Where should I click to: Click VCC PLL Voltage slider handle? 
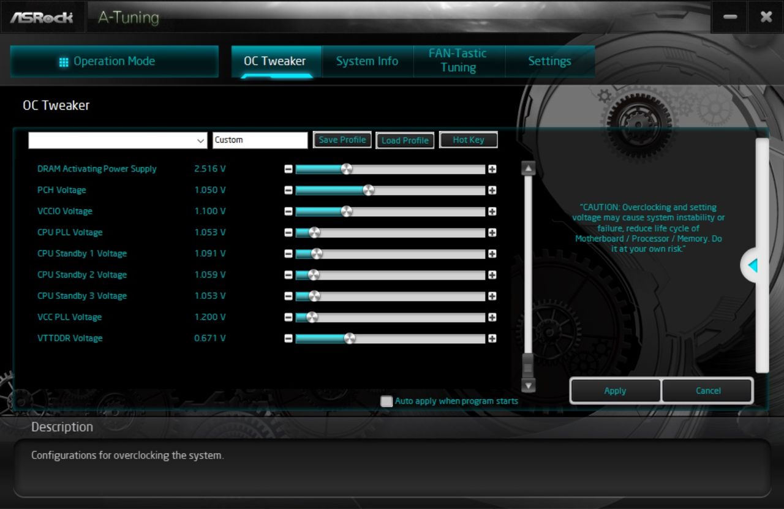click(x=312, y=317)
